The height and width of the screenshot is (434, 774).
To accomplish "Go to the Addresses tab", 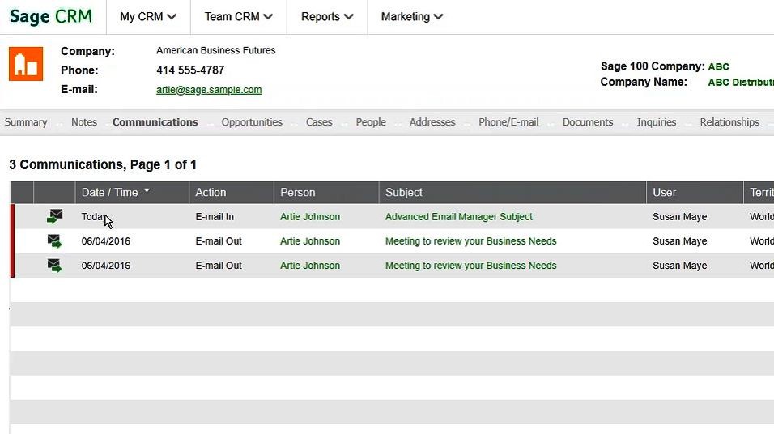I will pyautogui.click(x=432, y=122).
